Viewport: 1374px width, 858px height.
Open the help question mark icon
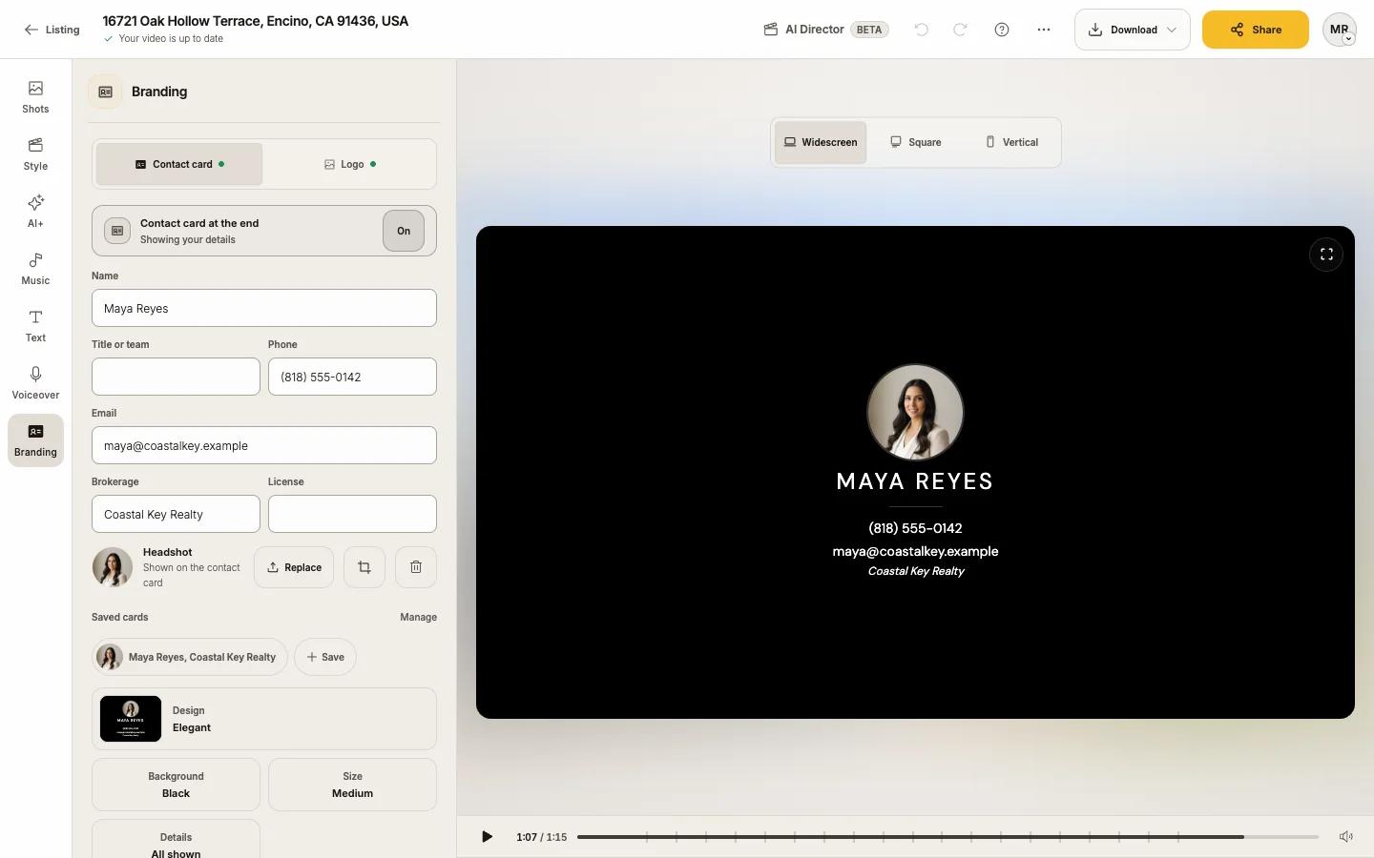[1002, 30]
